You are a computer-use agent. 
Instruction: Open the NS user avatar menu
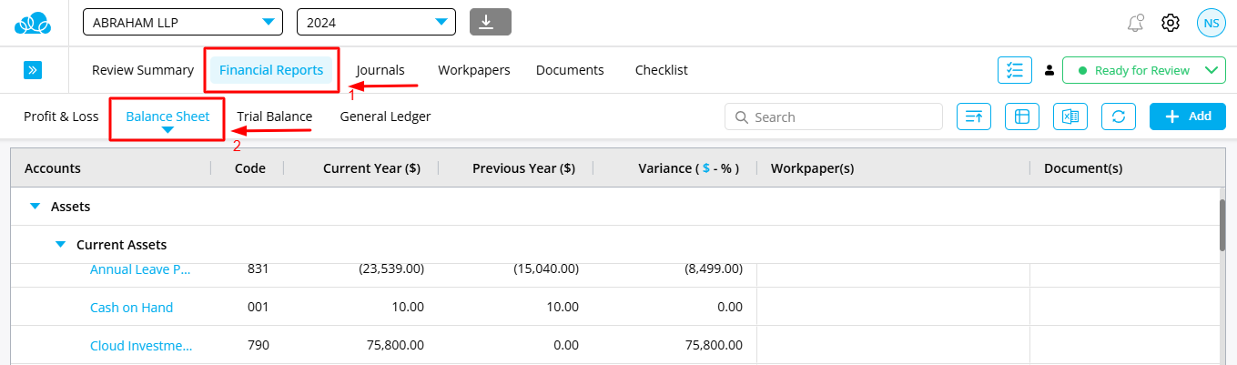tap(1212, 23)
